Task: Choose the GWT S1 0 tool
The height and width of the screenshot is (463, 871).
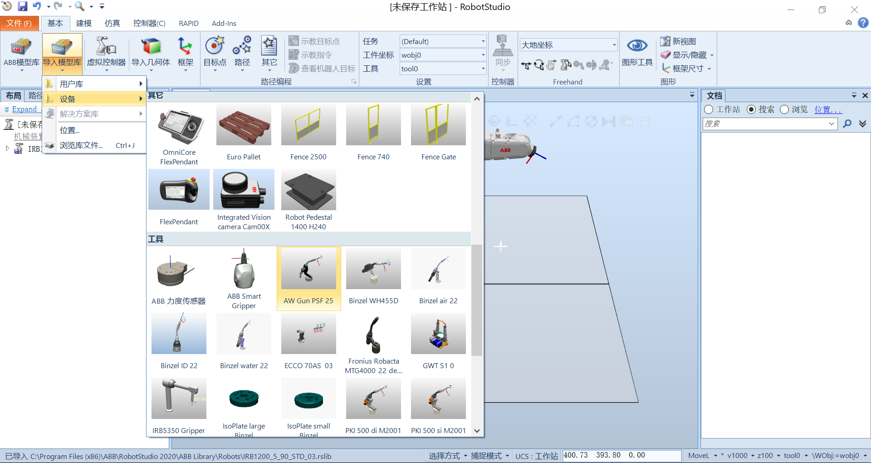Action: click(x=438, y=341)
